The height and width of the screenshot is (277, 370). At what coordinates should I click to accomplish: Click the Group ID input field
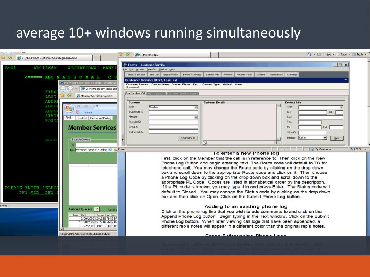[173, 127]
